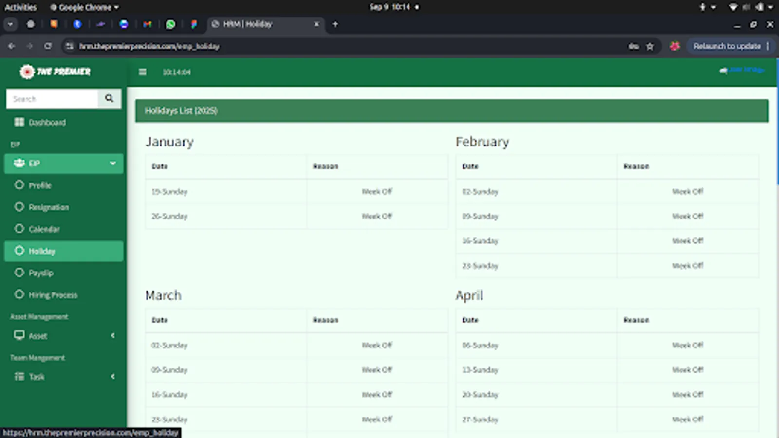This screenshot has width=779, height=438.
Task: Open the password manager key icon
Action: coord(633,46)
